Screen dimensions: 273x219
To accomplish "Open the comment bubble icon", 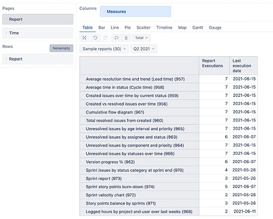I will point(116,38).
